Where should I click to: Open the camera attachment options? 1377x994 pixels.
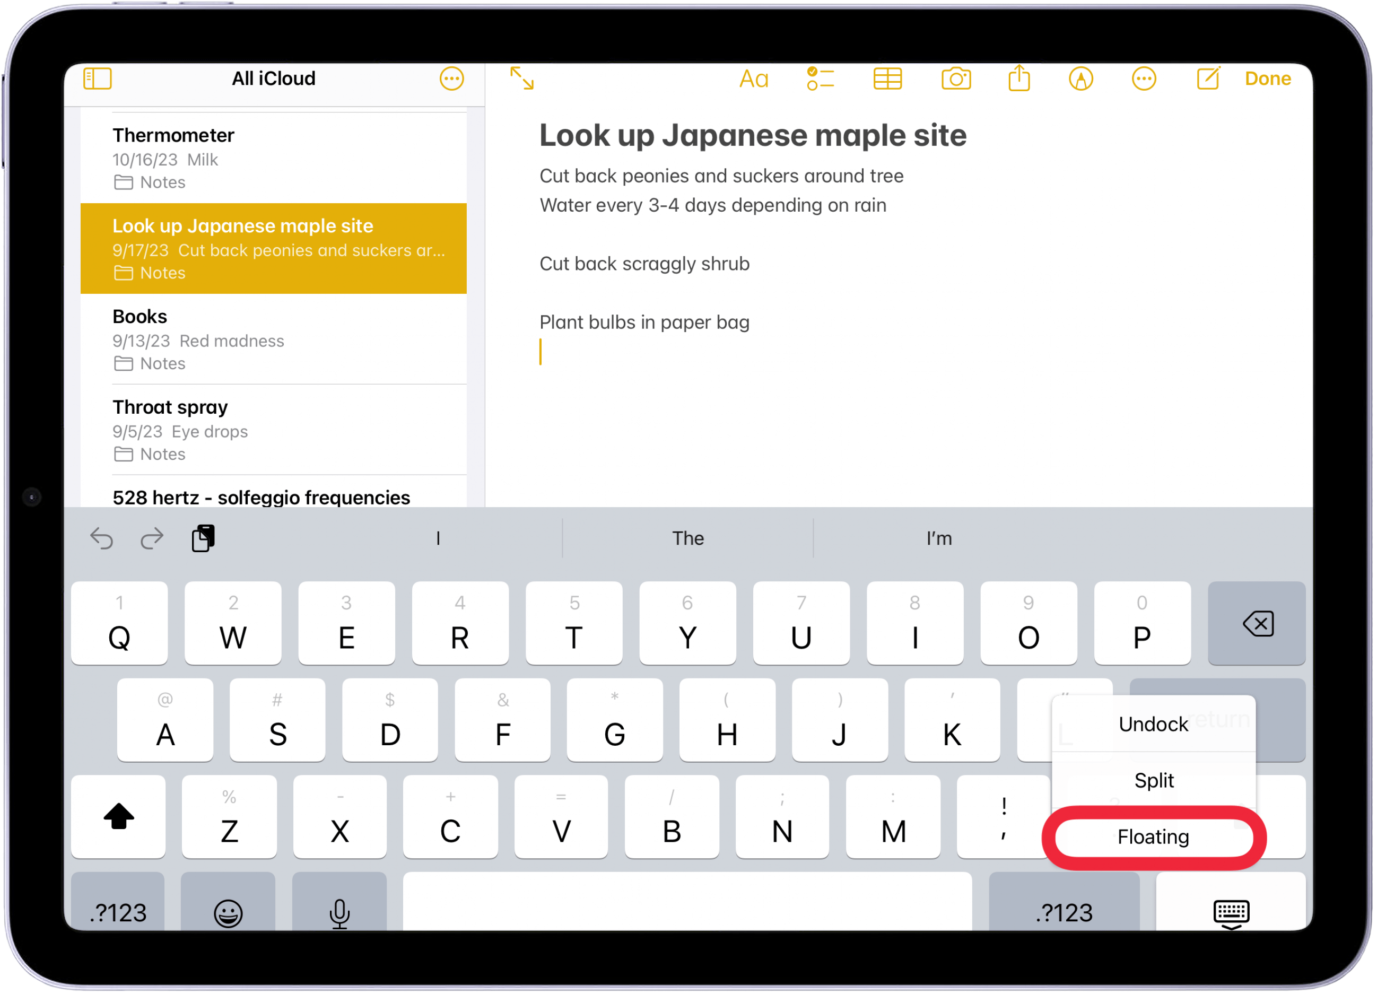(957, 79)
